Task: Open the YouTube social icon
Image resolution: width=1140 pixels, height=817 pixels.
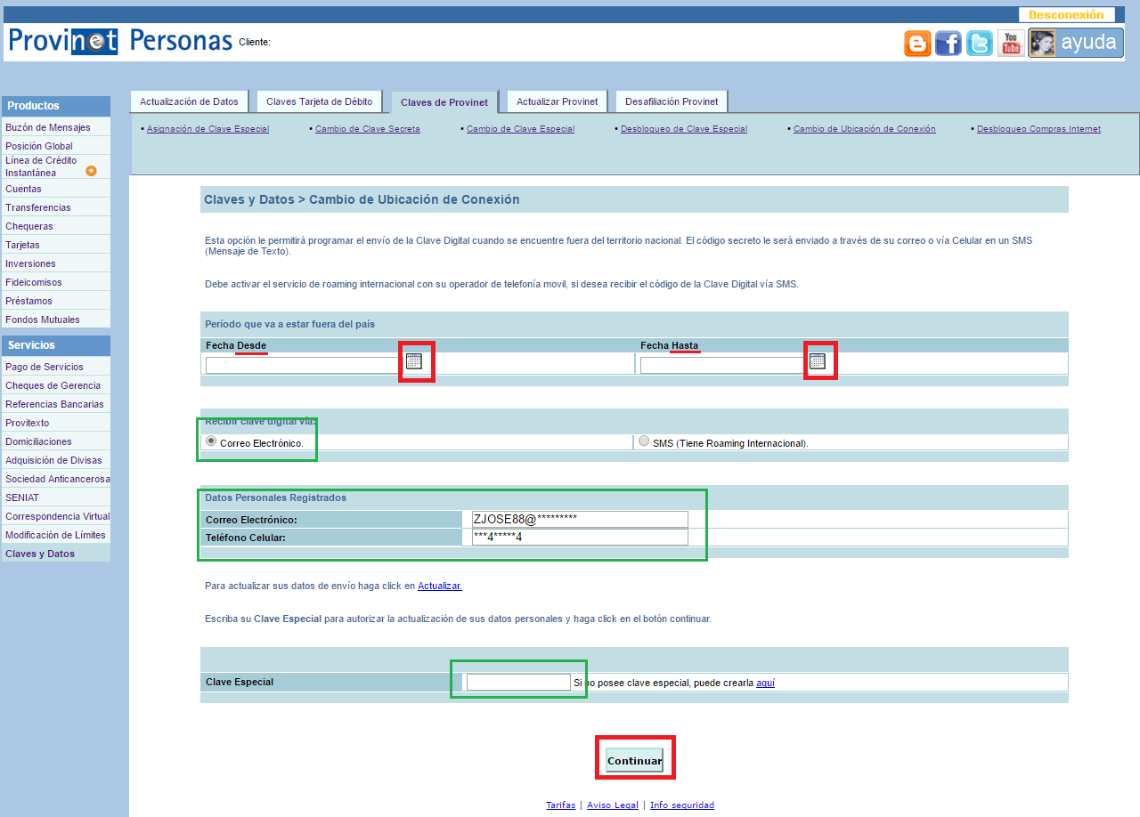Action: (x=1011, y=43)
